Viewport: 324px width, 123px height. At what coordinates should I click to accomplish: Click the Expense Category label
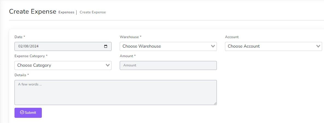[31, 56]
